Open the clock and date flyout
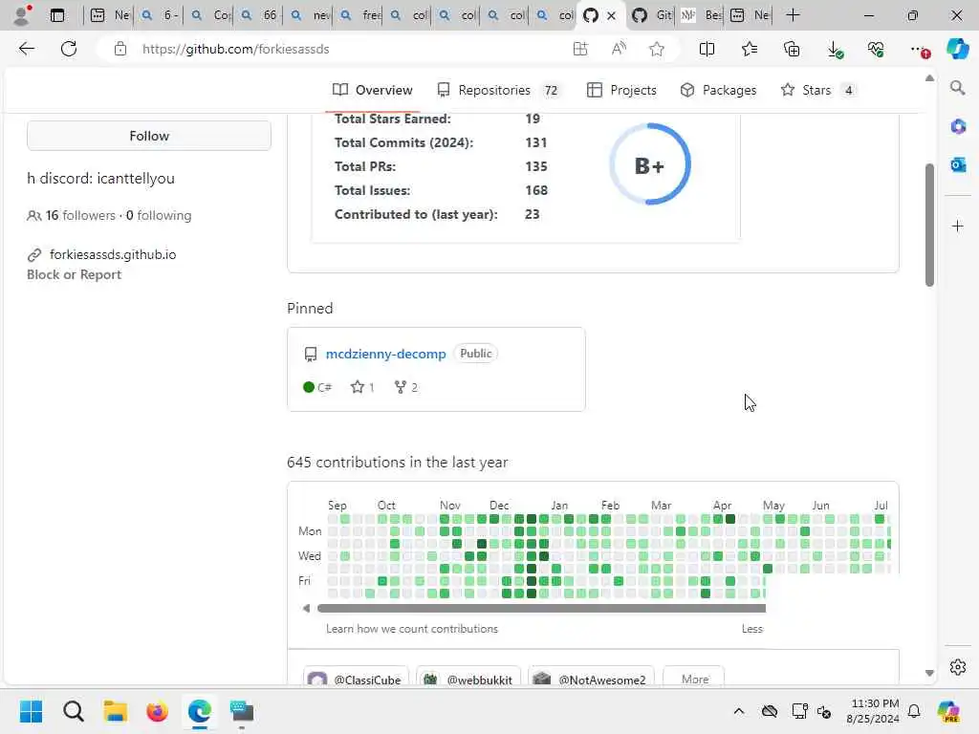Viewport: 979px width, 734px height. click(x=872, y=711)
